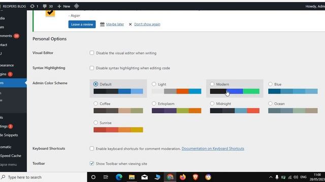Viewport: 325px width, 182px height.
Task: Click Coffee scheme color palette strip
Action: 118,111
